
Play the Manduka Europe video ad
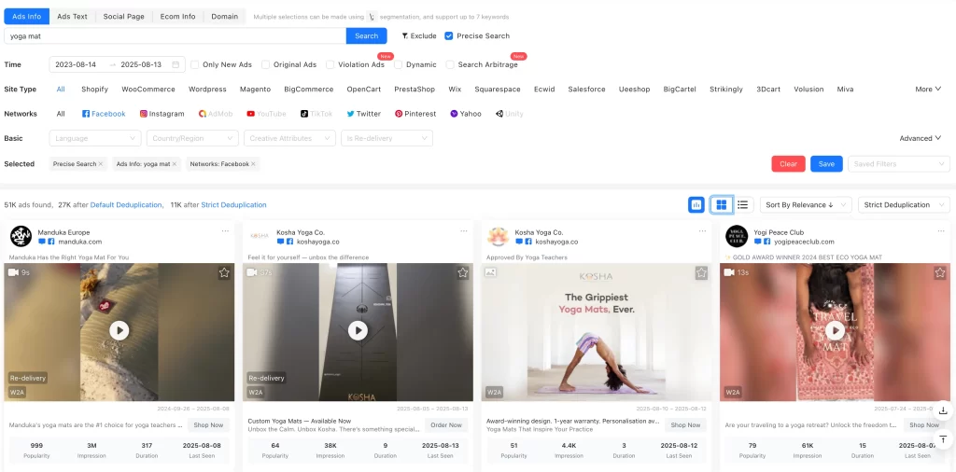pos(119,331)
